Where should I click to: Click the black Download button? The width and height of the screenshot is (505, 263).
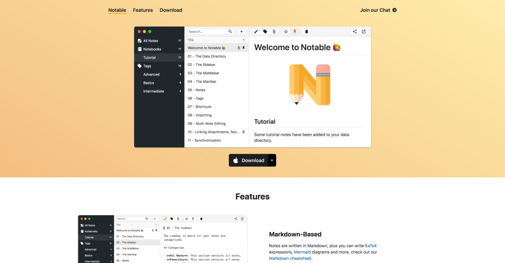(x=249, y=161)
